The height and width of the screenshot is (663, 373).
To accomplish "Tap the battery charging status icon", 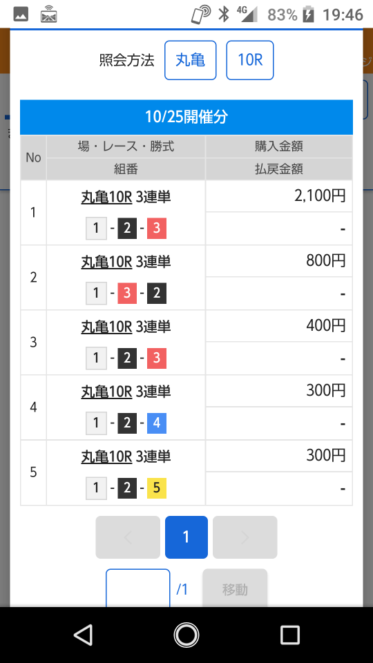I will pos(309,15).
